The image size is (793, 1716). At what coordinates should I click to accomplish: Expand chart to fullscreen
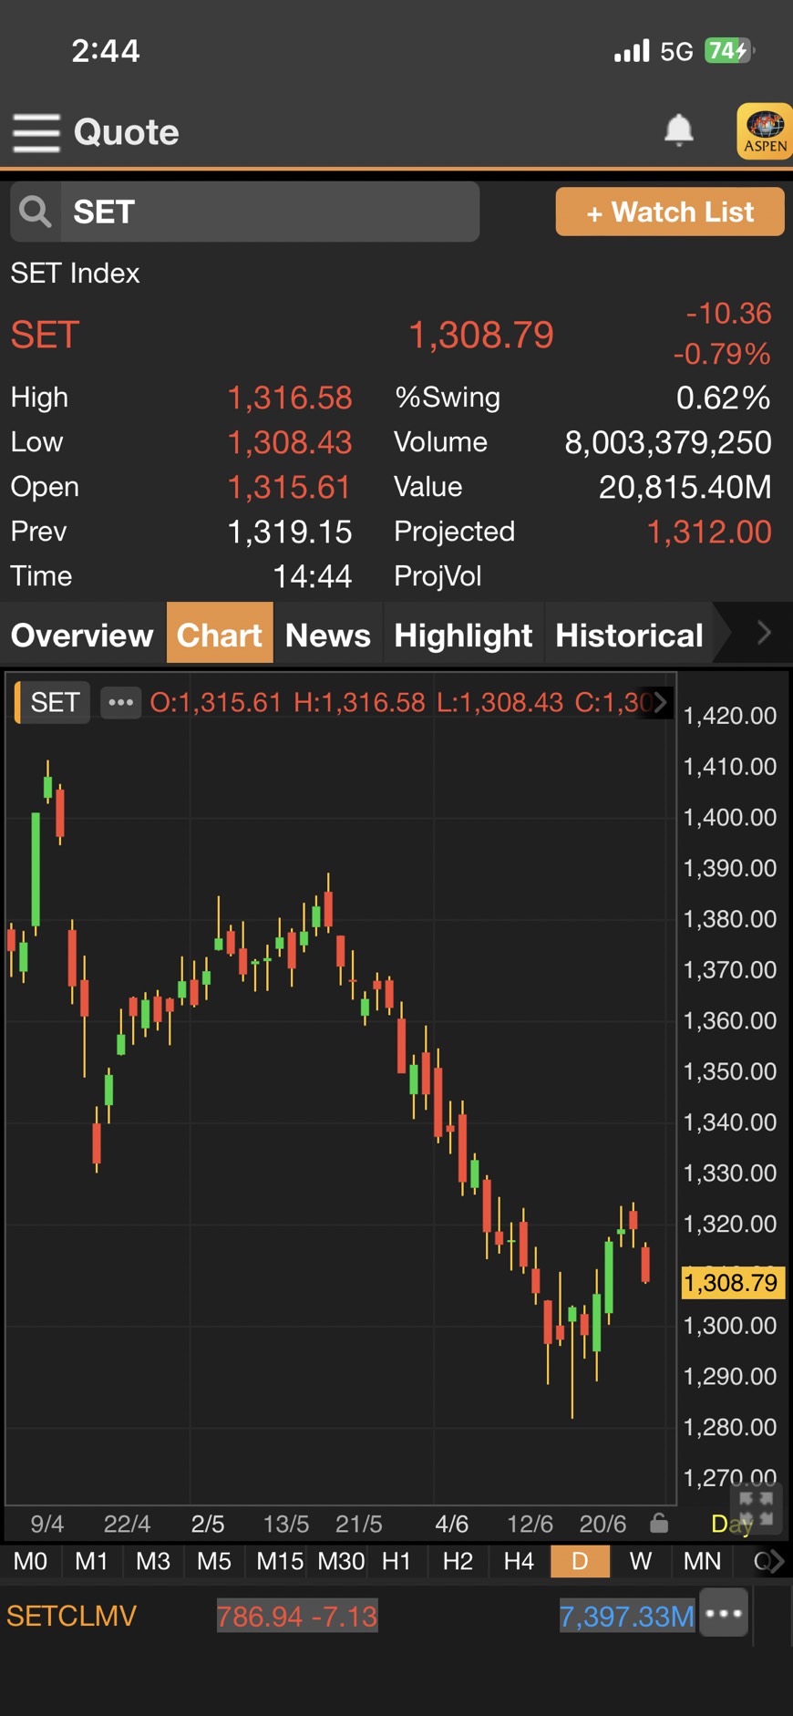pyautogui.click(x=756, y=1509)
